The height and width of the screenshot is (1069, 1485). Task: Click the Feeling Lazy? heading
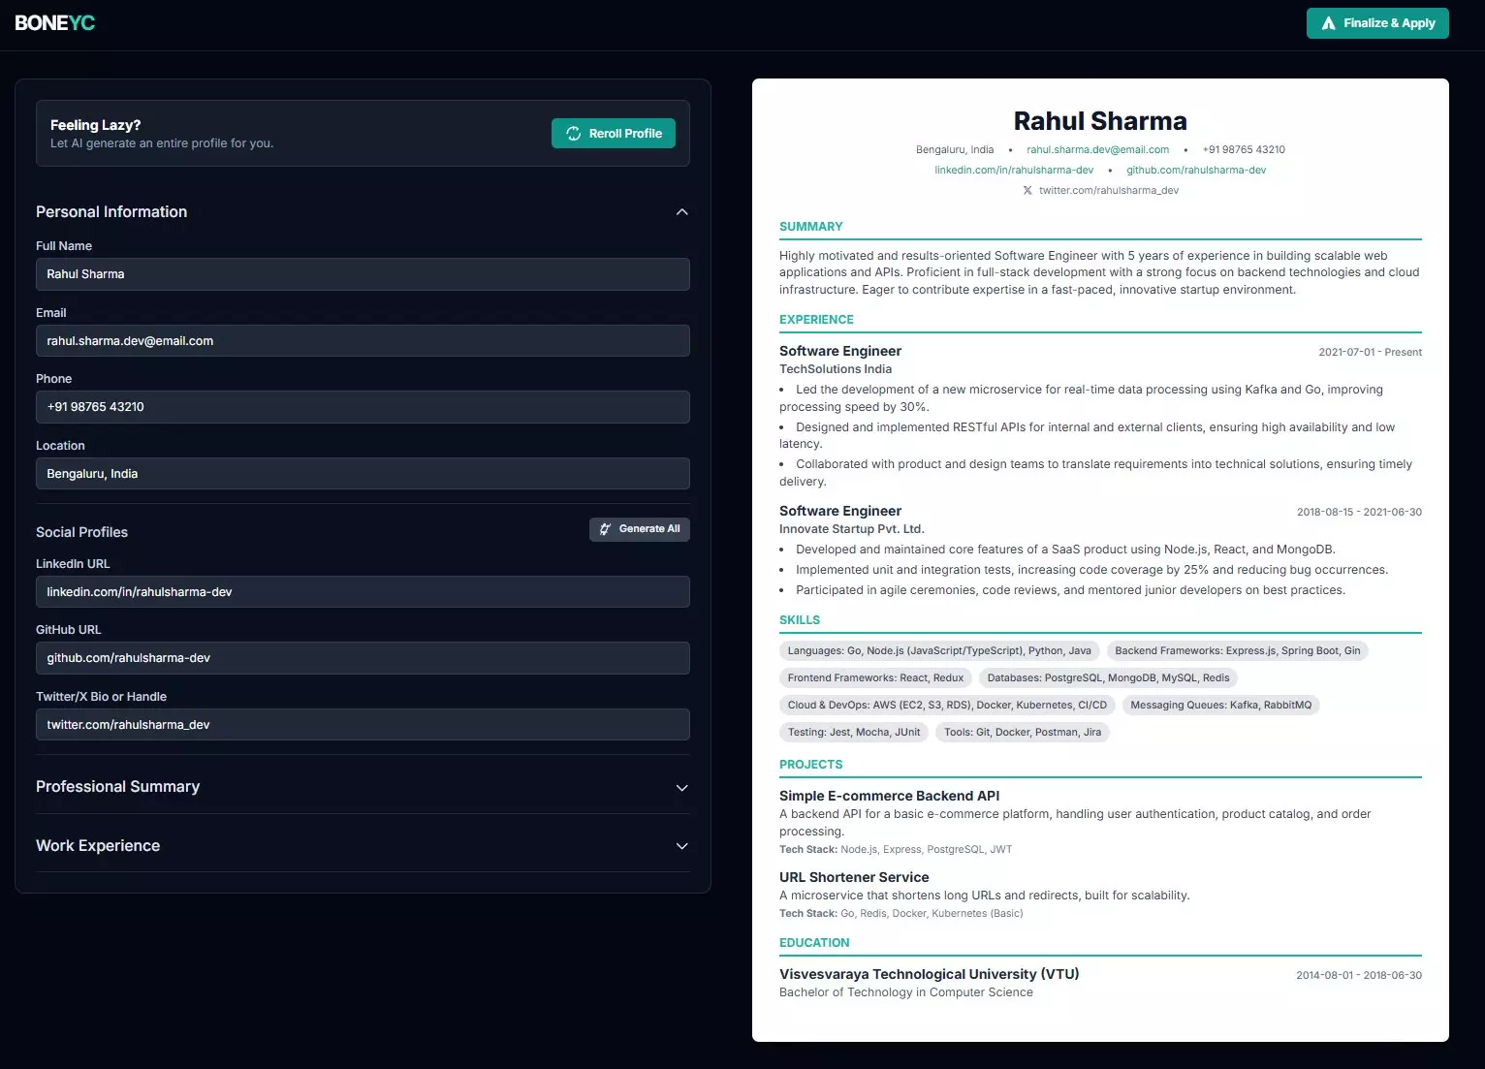tap(95, 125)
